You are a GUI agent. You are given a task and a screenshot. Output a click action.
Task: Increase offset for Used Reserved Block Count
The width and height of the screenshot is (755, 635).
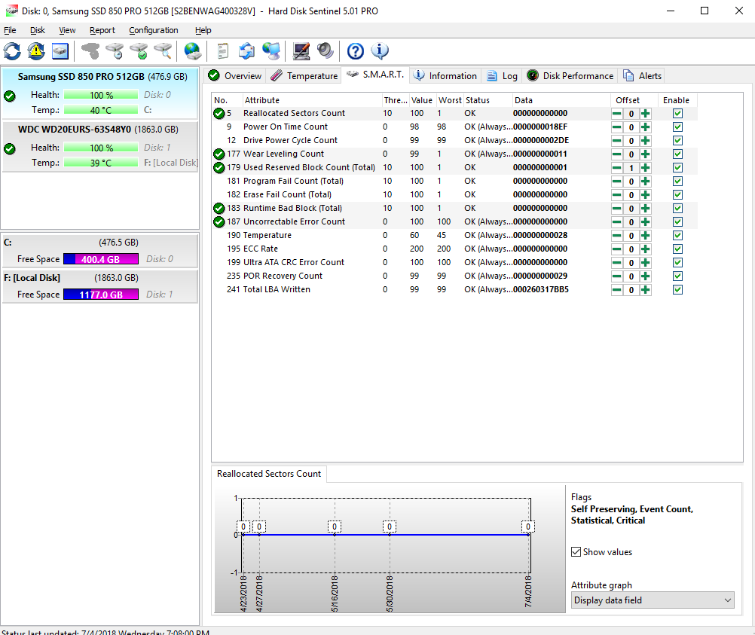(645, 168)
